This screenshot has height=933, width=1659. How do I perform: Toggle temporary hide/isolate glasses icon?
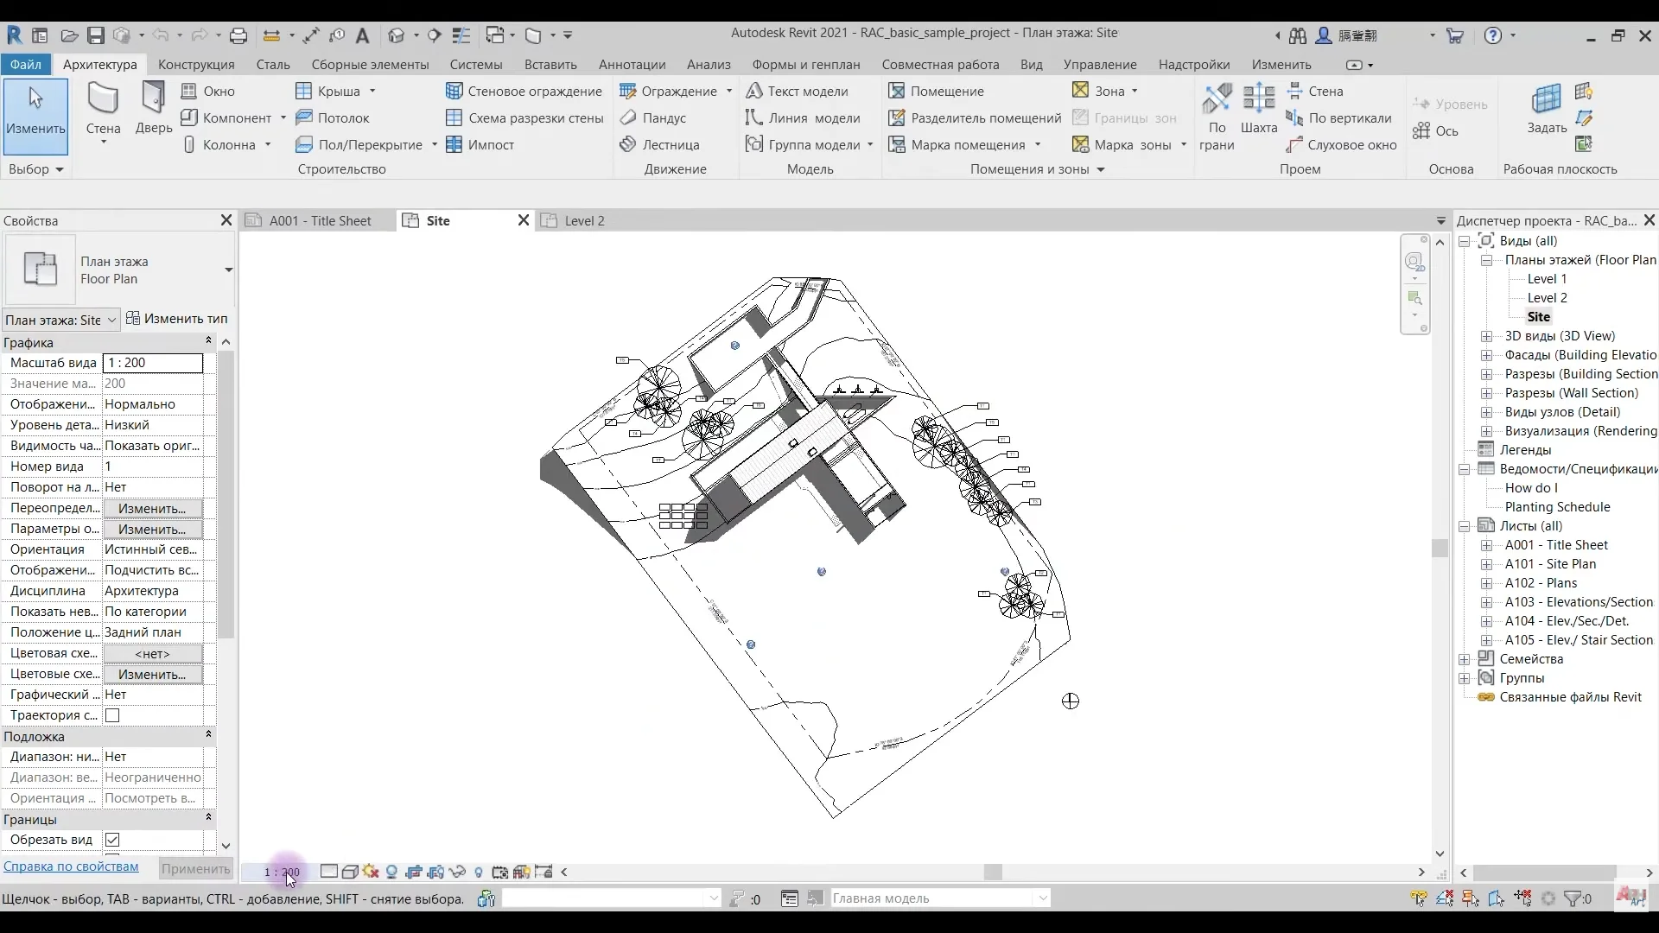(x=457, y=872)
